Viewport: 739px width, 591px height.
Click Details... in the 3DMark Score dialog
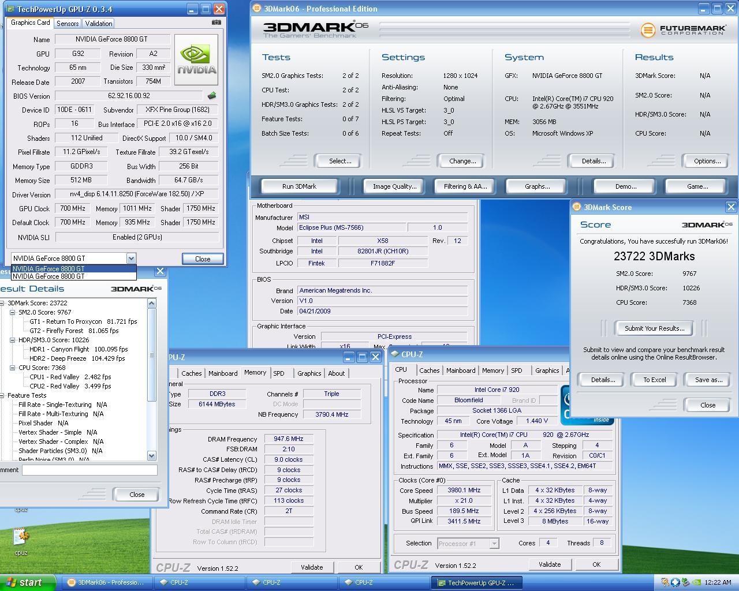coord(603,380)
